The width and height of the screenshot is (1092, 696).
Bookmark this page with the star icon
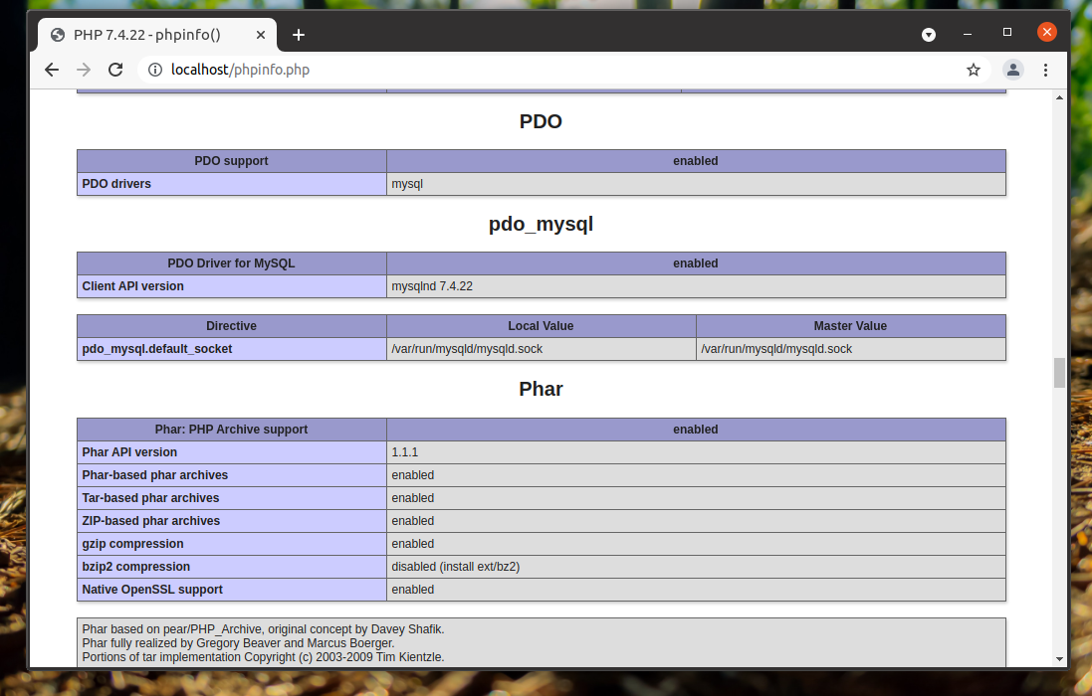(x=973, y=70)
